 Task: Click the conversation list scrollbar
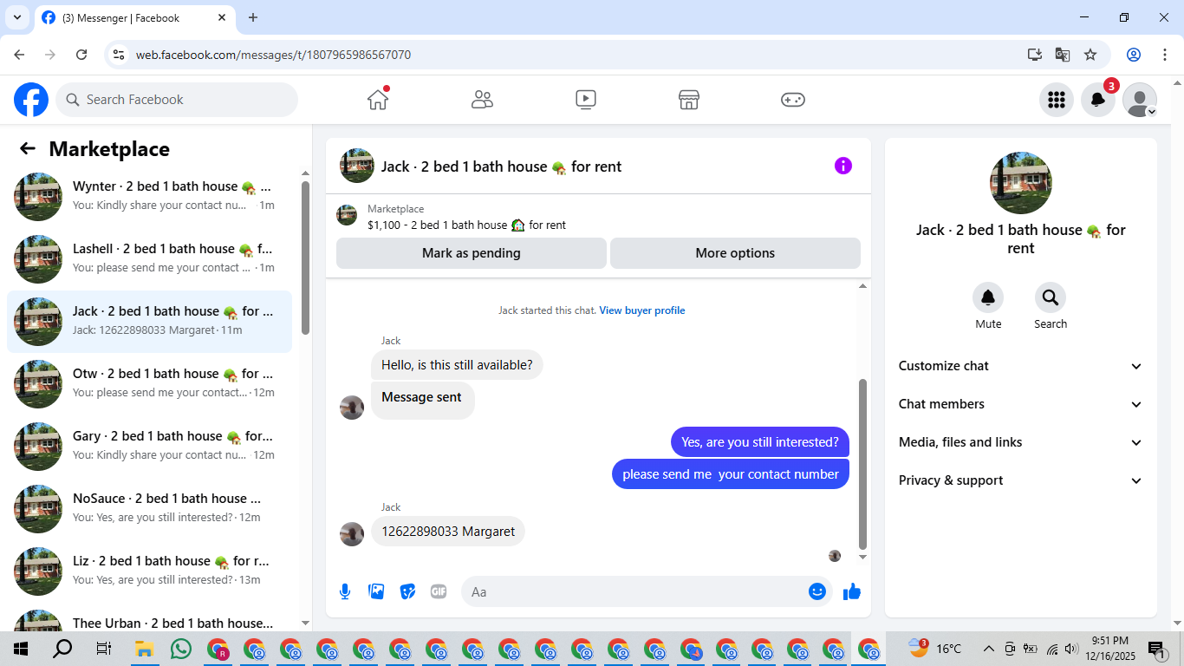[305, 258]
